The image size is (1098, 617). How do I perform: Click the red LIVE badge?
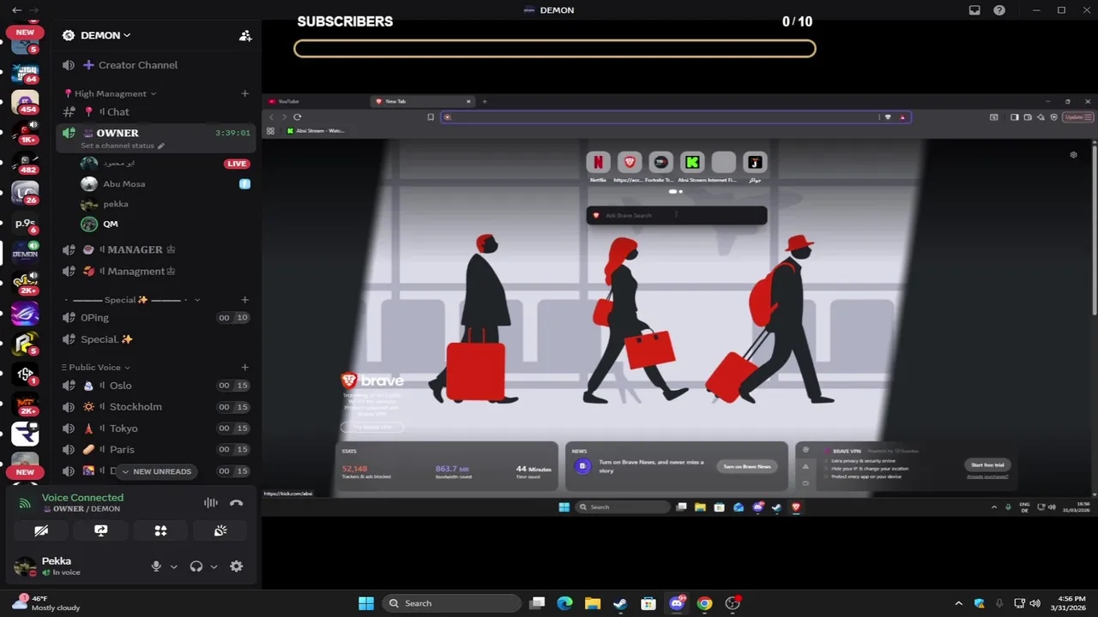237,164
